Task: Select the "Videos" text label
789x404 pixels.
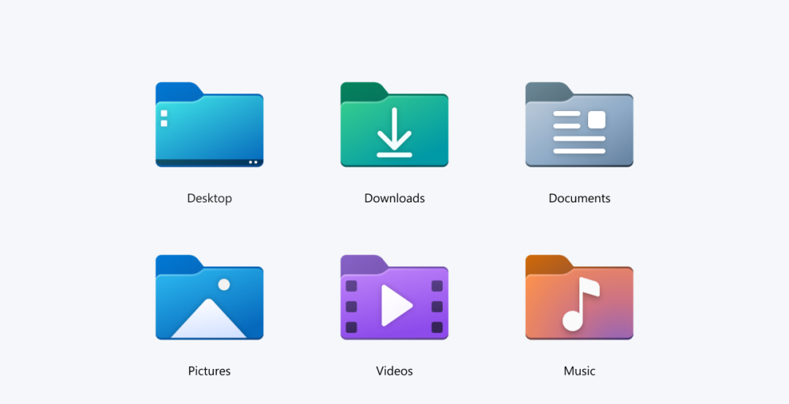Action: coord(394,371)
